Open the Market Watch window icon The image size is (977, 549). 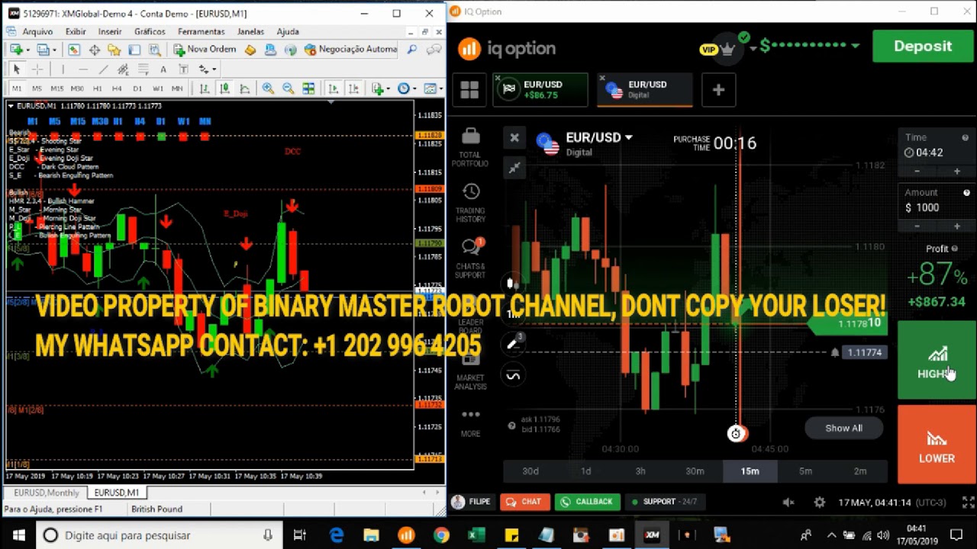(x=74, y=50)
